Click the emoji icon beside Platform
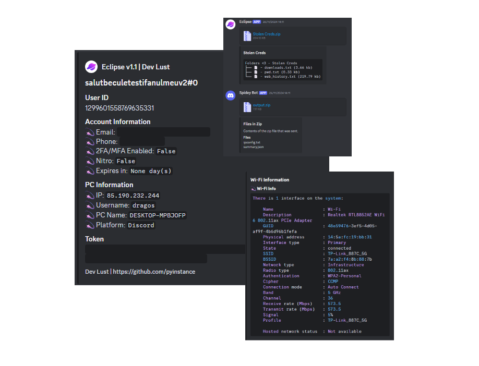Screen dimensions: 479x366 (90, 225)
